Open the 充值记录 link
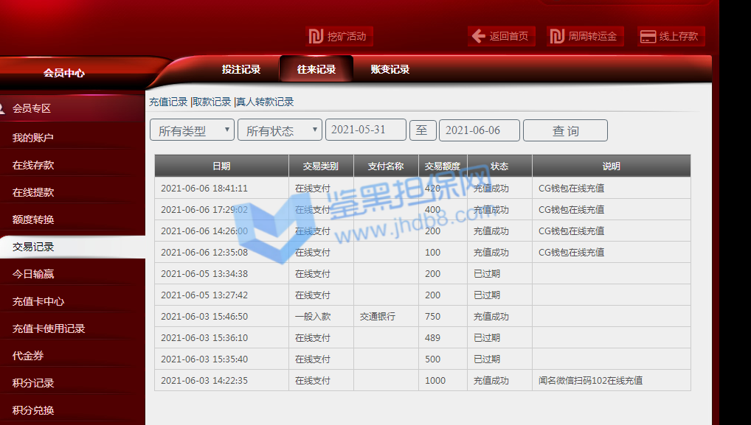 (168, 102)
